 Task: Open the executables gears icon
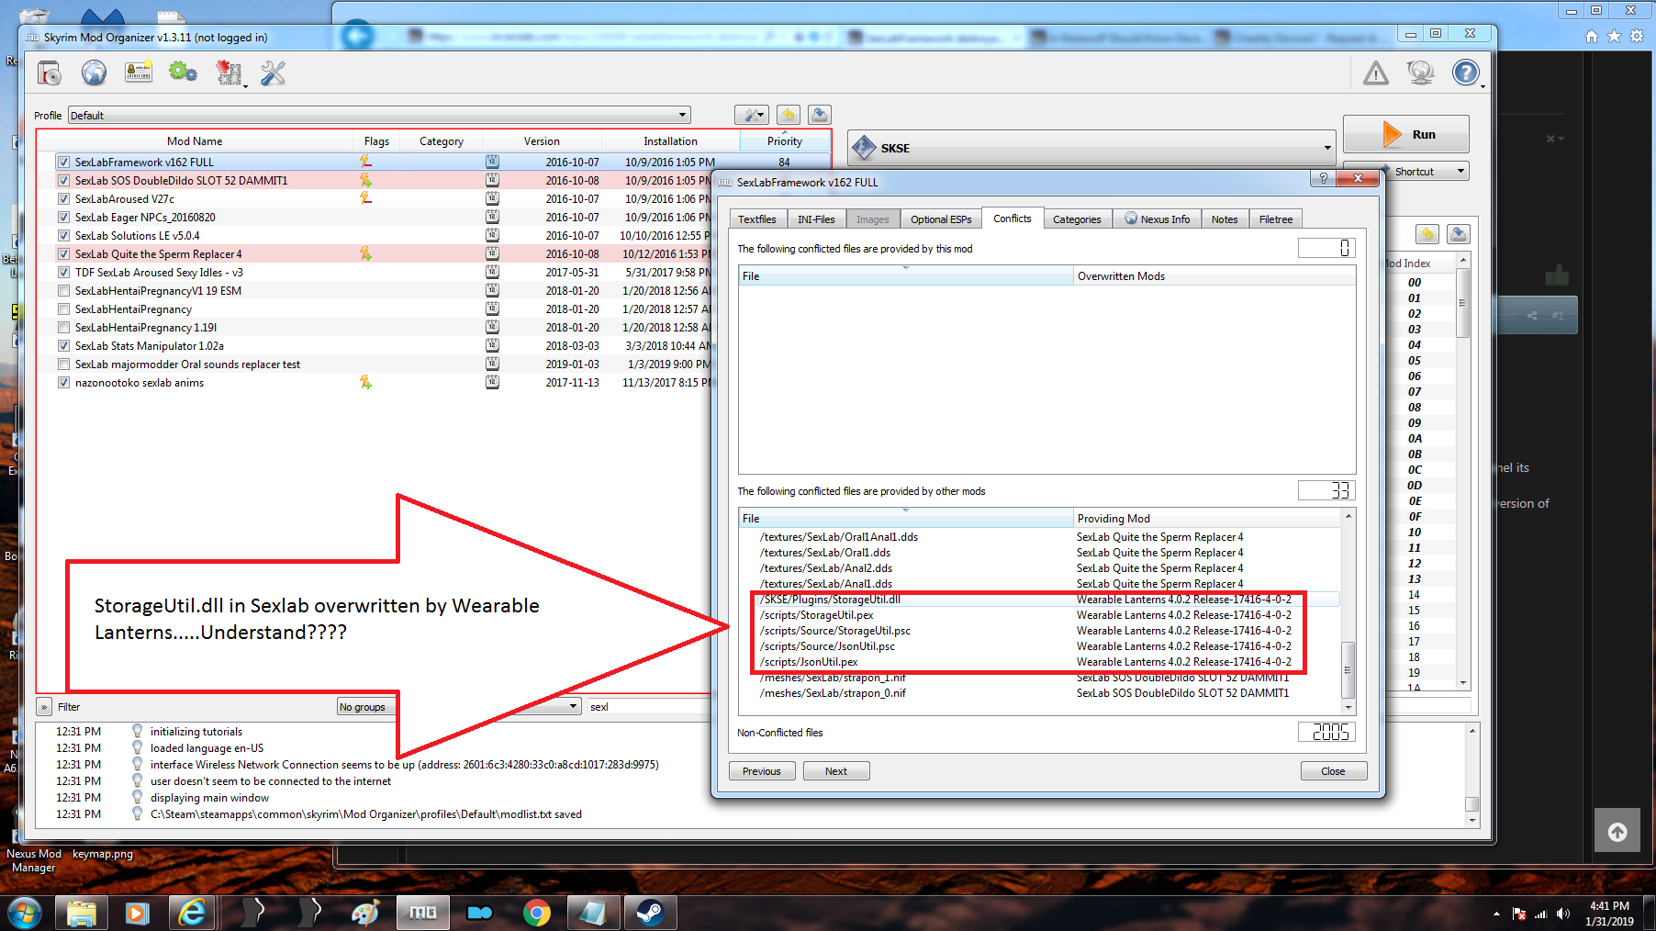click(183, 73)
